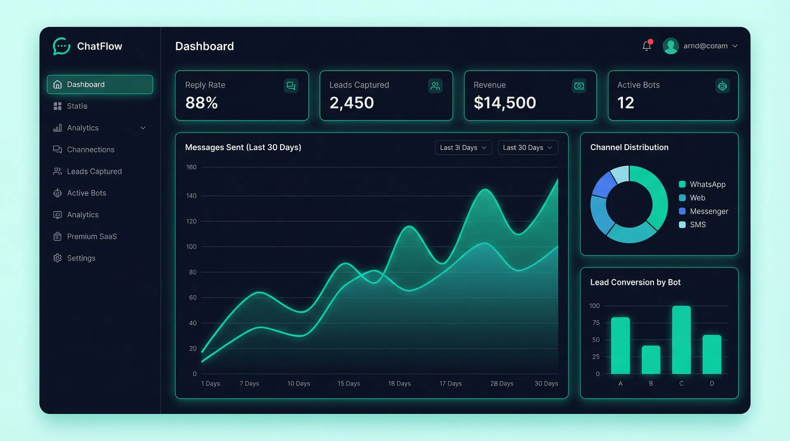Select Leads Captured in the sidebar
This screenshot has width=790, height=441.
[x=94, y=171]
